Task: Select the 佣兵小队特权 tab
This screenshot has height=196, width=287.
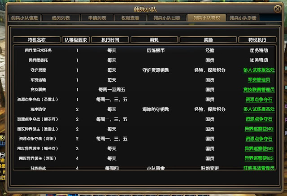Action: (x=207, y=18)
